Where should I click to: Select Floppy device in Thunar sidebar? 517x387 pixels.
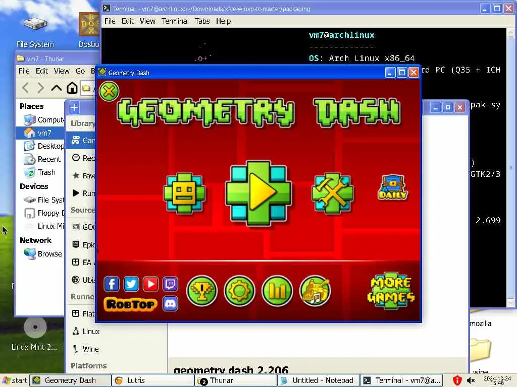tap(40, 213)
